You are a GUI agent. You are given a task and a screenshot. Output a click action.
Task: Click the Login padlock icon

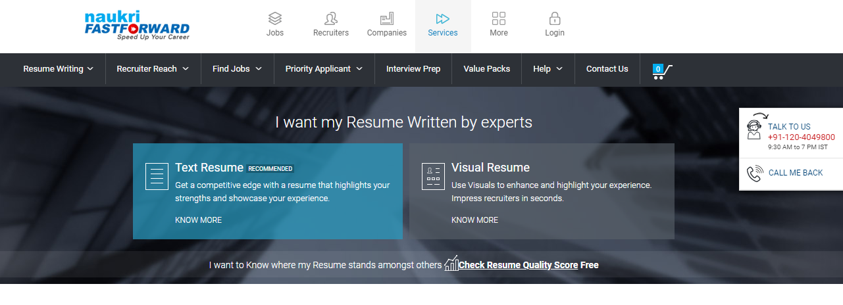(x=555, y=18)
